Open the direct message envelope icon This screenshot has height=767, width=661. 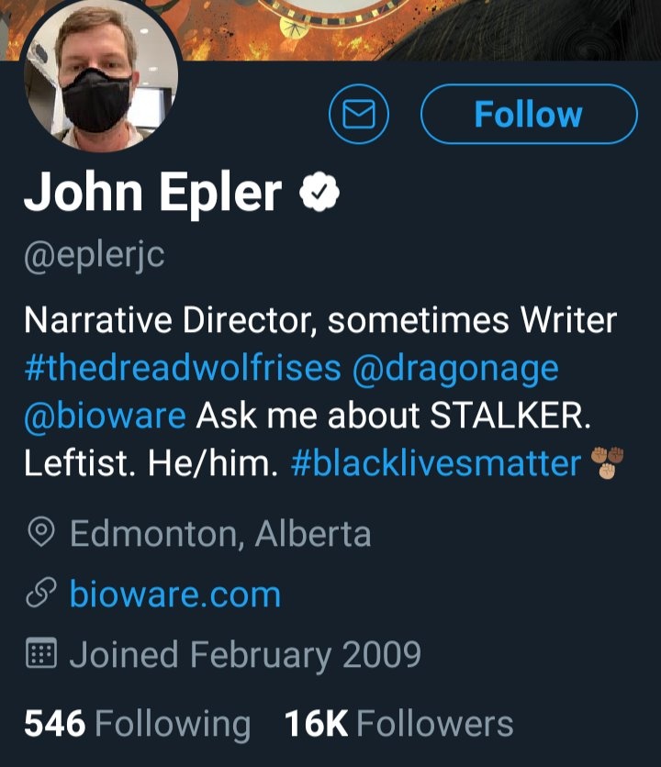tap(359, 115)
